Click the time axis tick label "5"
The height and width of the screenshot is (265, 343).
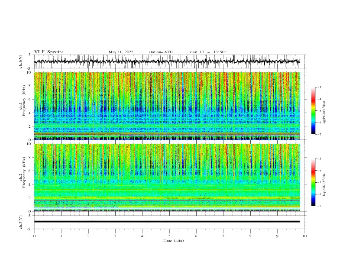(x=169, y=236)
